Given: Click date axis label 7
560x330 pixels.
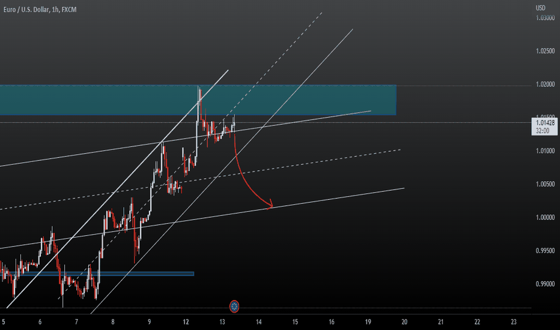Looking at the screenshot, I should (x=76, y=322).
